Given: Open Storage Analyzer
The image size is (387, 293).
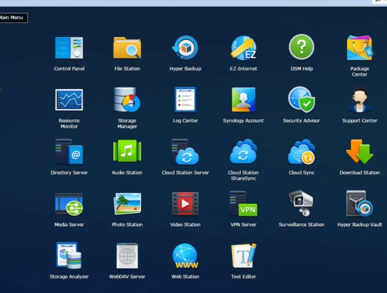Looking at the screenshot, I should (69, 255).
